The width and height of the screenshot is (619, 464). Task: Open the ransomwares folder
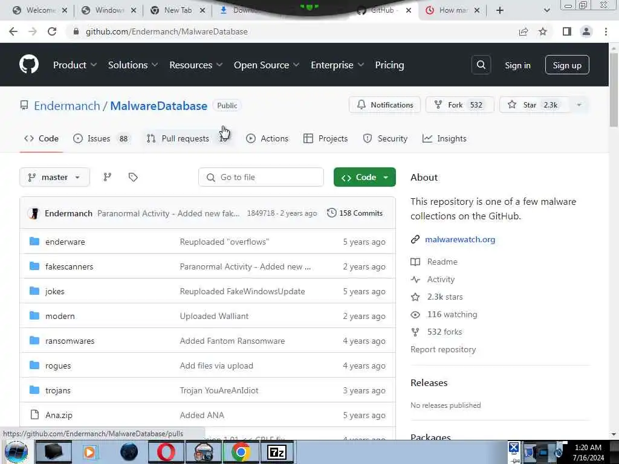(x=70, y=341)
